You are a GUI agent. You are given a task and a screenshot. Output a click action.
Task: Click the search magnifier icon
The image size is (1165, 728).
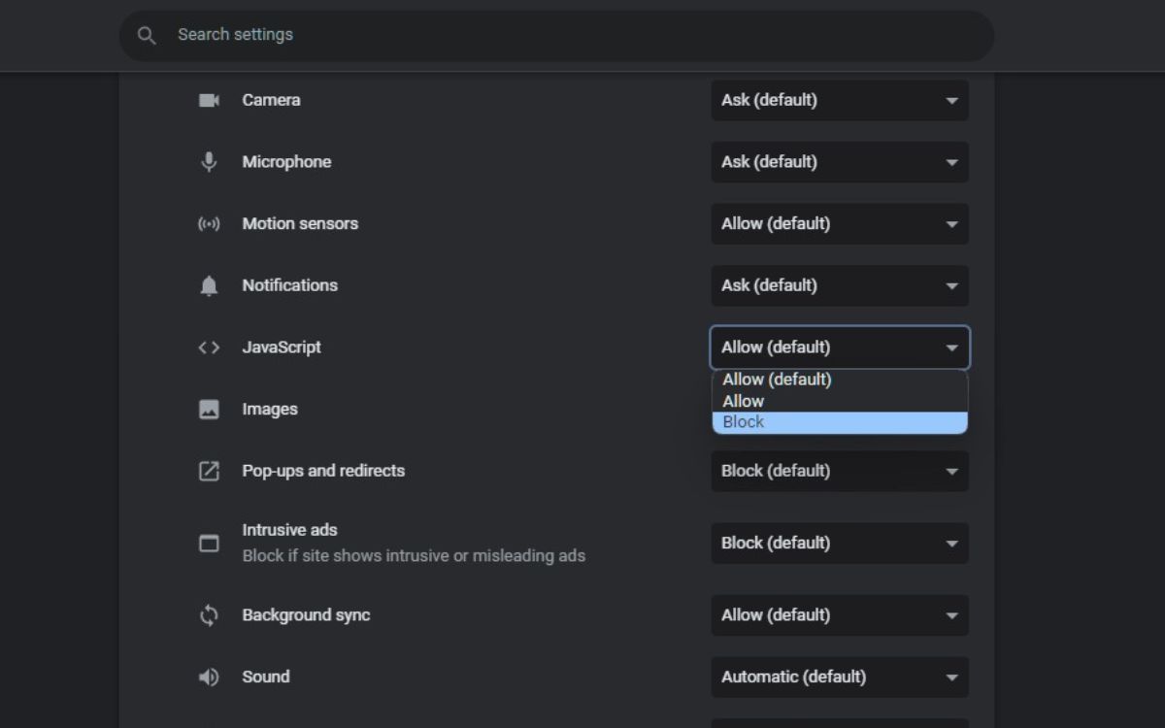tap(147, 36)
